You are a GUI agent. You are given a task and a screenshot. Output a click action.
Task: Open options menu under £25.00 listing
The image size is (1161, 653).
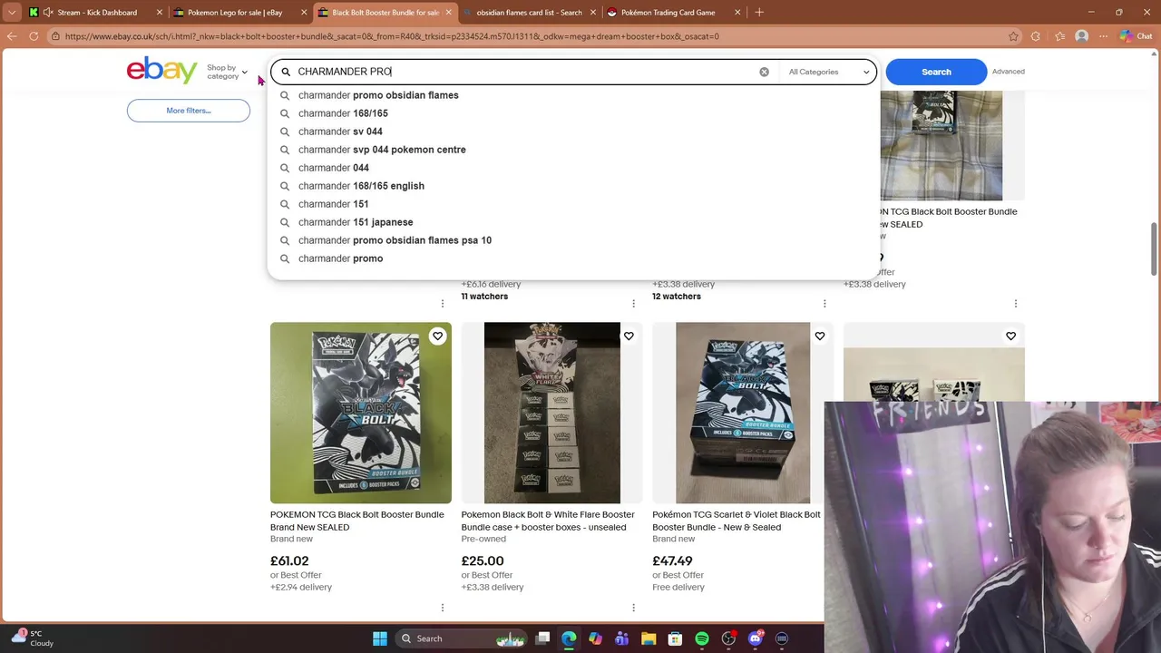(633, 608)
